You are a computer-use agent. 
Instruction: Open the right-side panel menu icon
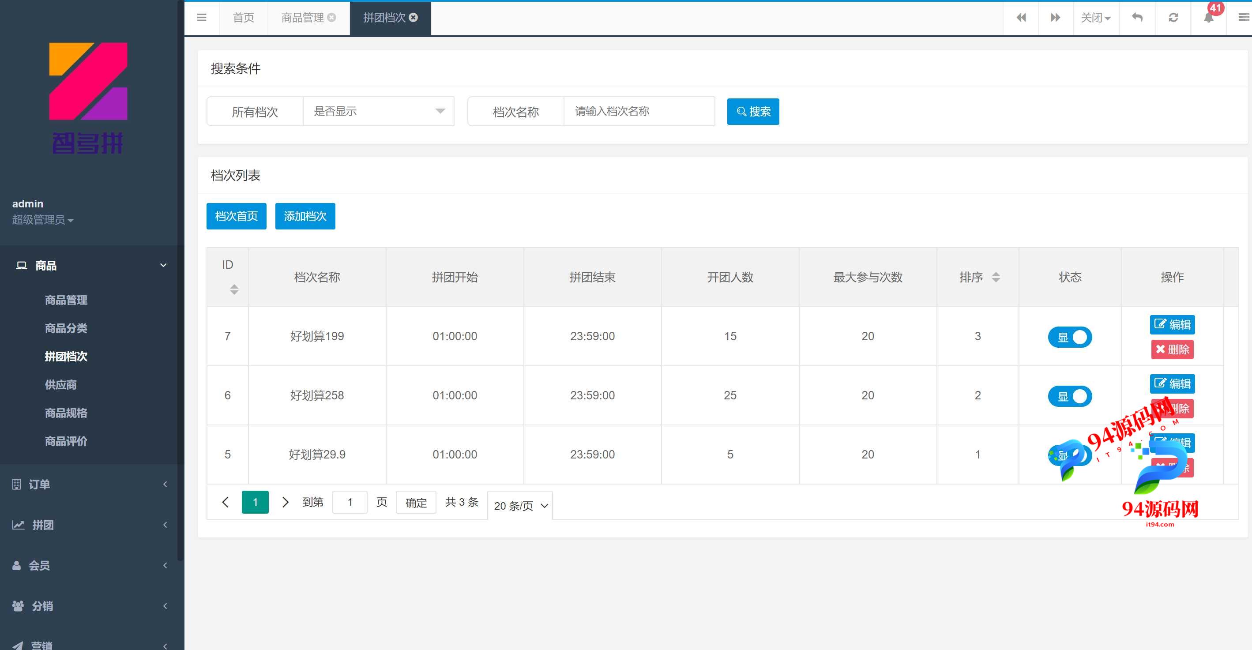click(1244, 18)
